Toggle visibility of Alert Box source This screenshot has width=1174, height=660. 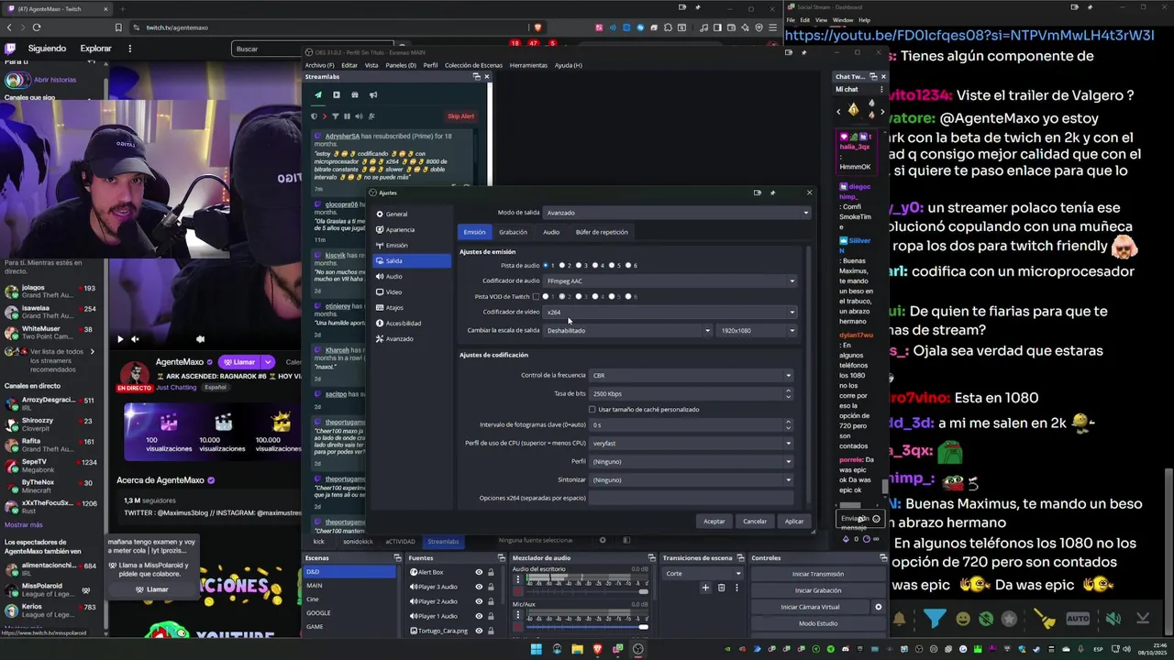tap(478, 572)
